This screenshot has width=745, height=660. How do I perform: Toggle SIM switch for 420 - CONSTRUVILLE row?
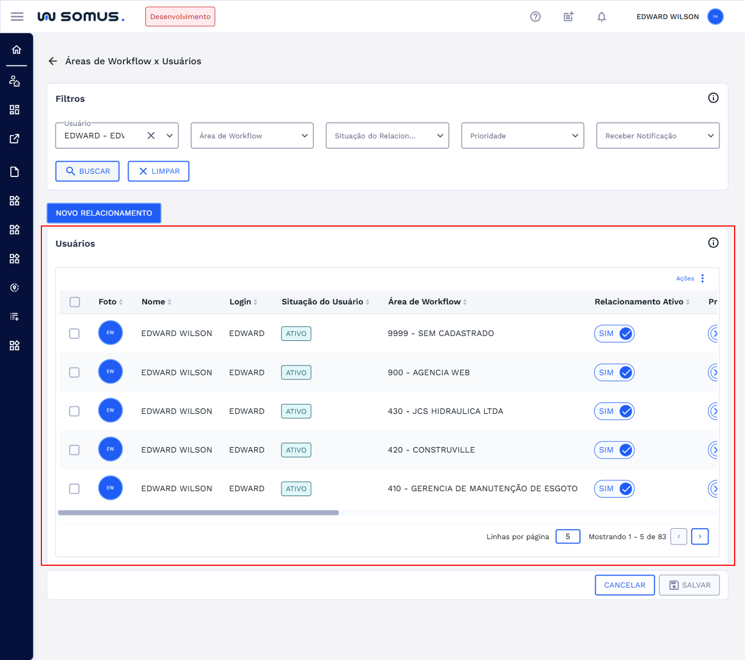pos(614,450)
